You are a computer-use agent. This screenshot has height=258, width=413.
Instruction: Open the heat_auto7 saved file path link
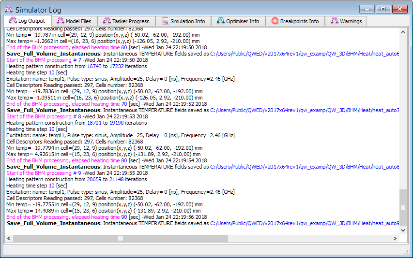point(305,110)
